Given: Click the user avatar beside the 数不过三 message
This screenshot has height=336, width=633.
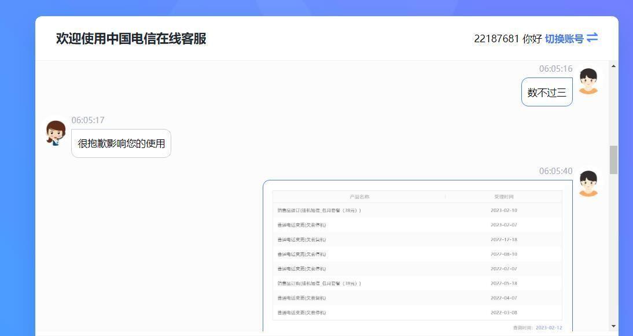Looking at the screenshot, I should (588, 81).
